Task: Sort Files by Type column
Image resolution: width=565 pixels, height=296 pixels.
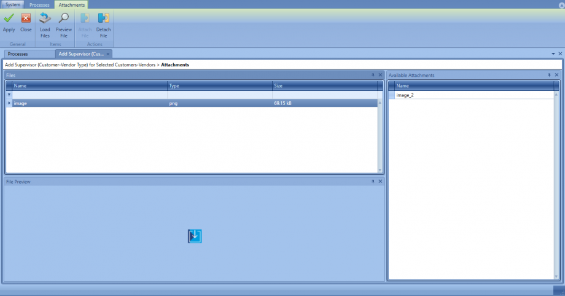Action: click(x=220, y=86)
